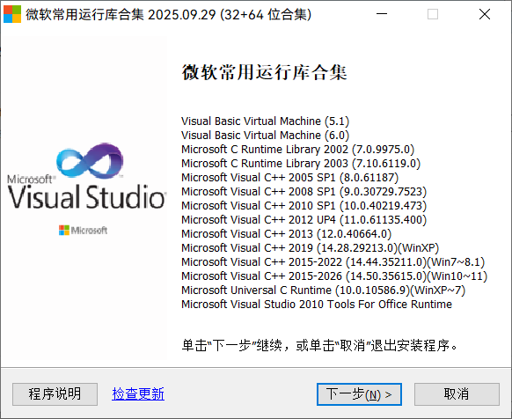
Task: Click the 取消 button
Action: pyautogui.click(x=457, y=394)
